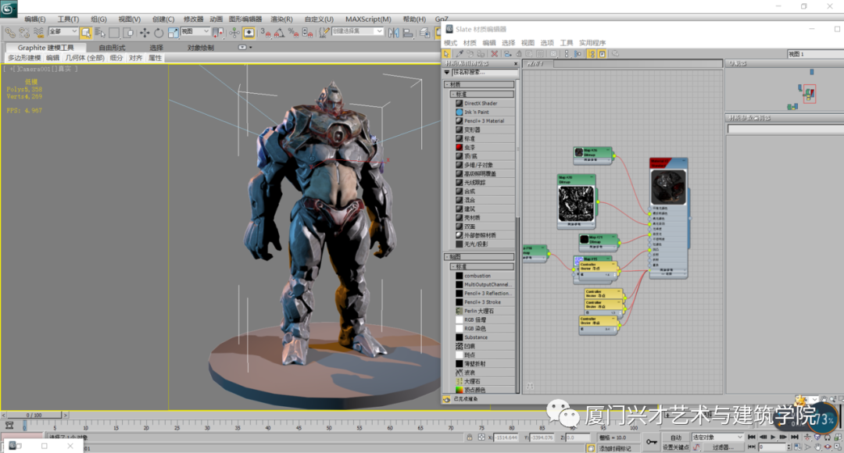844x453 pixels.
Task: Click the Use Pivot Point Center icon
Action: tap(218, 32)
